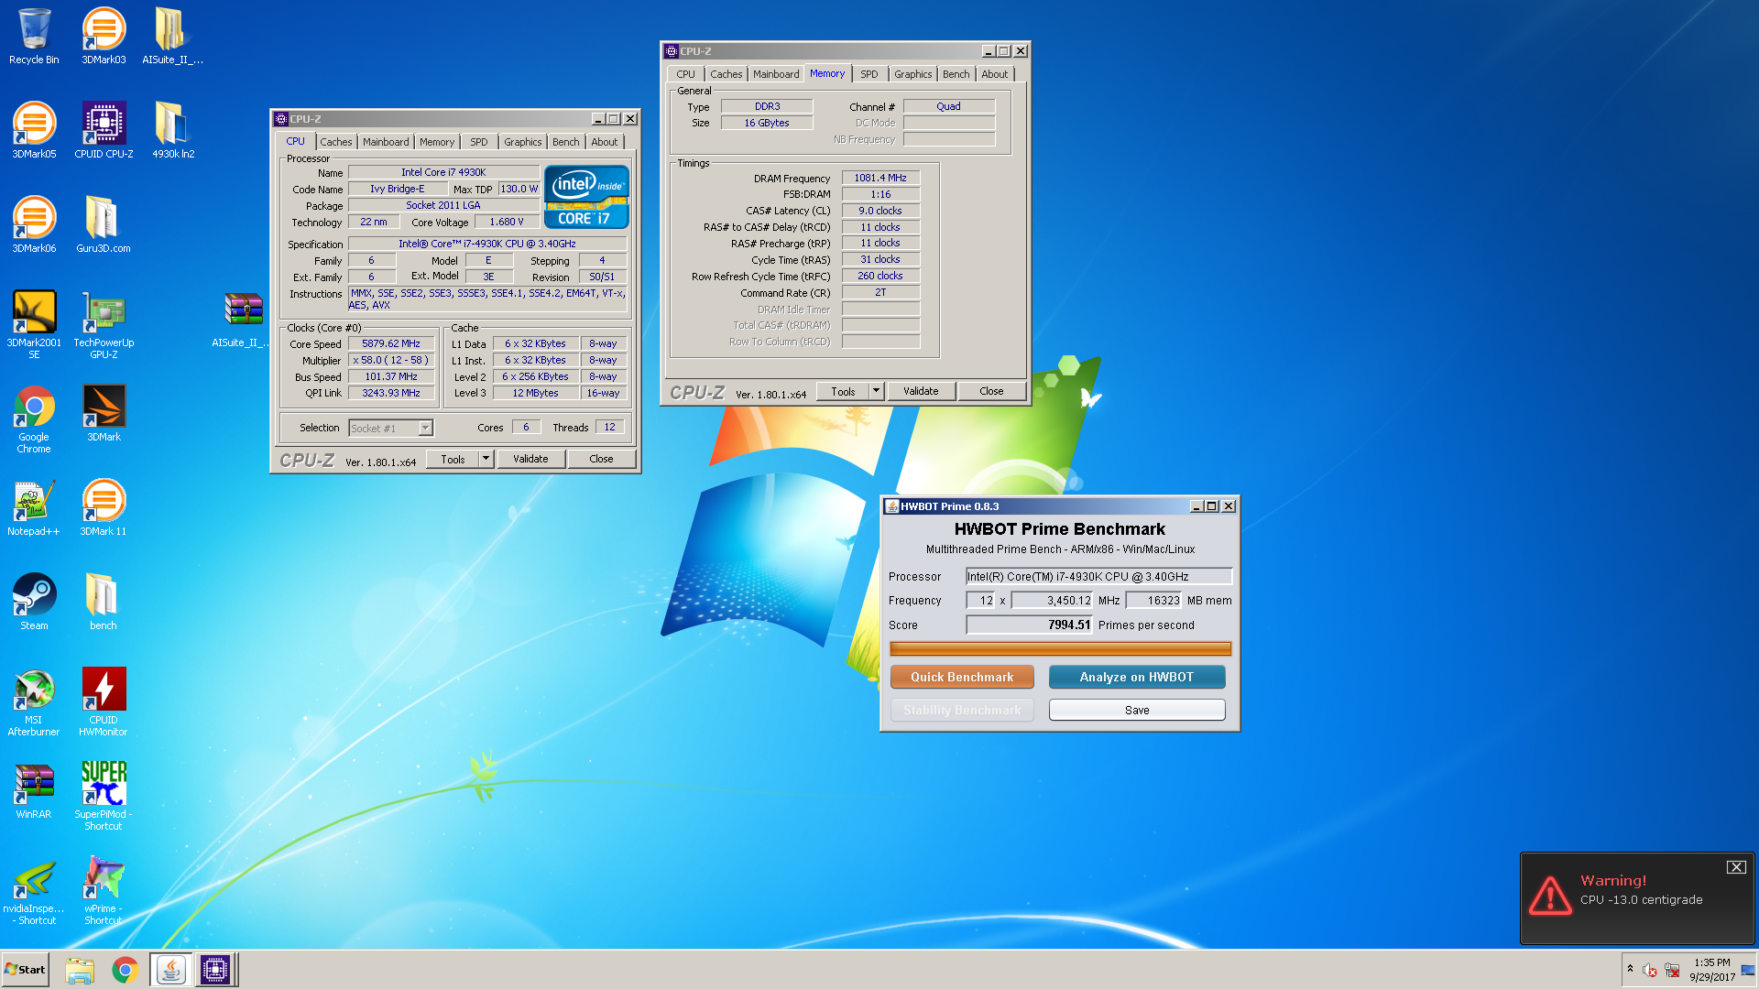This screenshot has width=1759, height=989.
Task: Launch 3DMark03 from the desktop
Action: [x=104, y=37]
